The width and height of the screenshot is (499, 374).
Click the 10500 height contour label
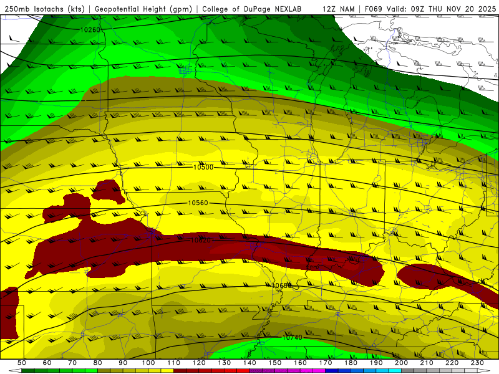click(203, 167)
